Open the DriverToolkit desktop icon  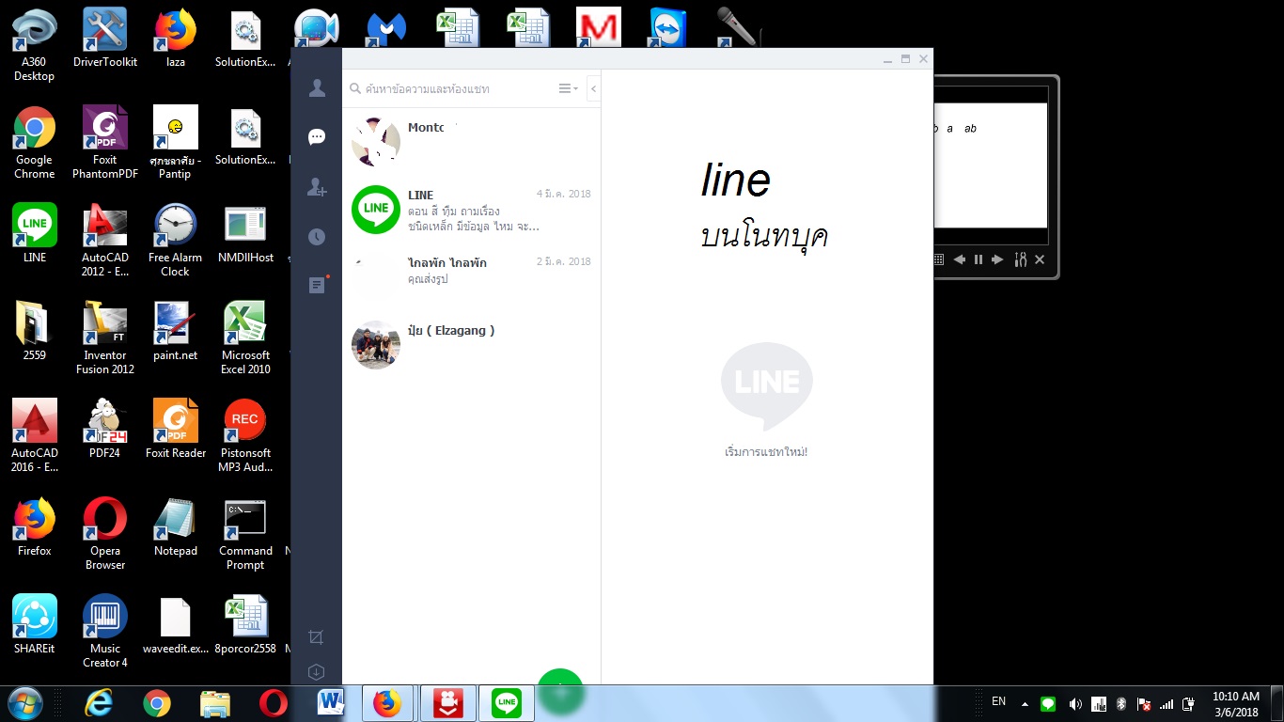click(x=105, y=38)
